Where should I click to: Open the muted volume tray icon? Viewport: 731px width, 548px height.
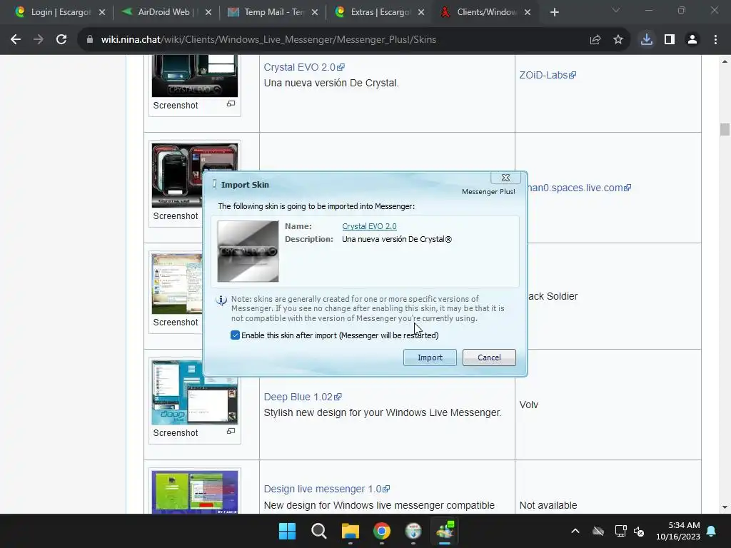click(639, 531)
